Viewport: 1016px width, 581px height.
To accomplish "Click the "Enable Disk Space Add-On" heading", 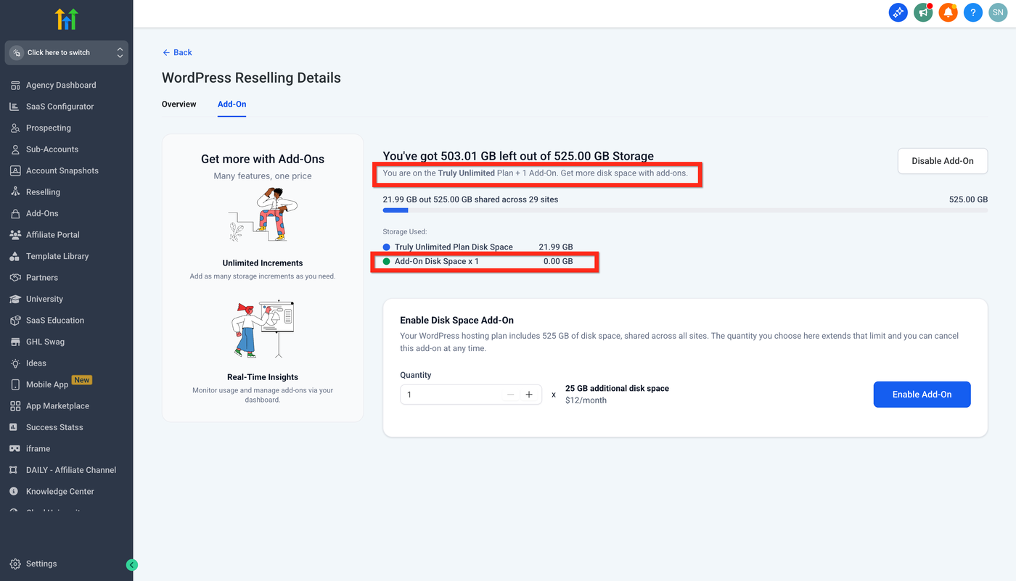I will [x=457, y=320].
